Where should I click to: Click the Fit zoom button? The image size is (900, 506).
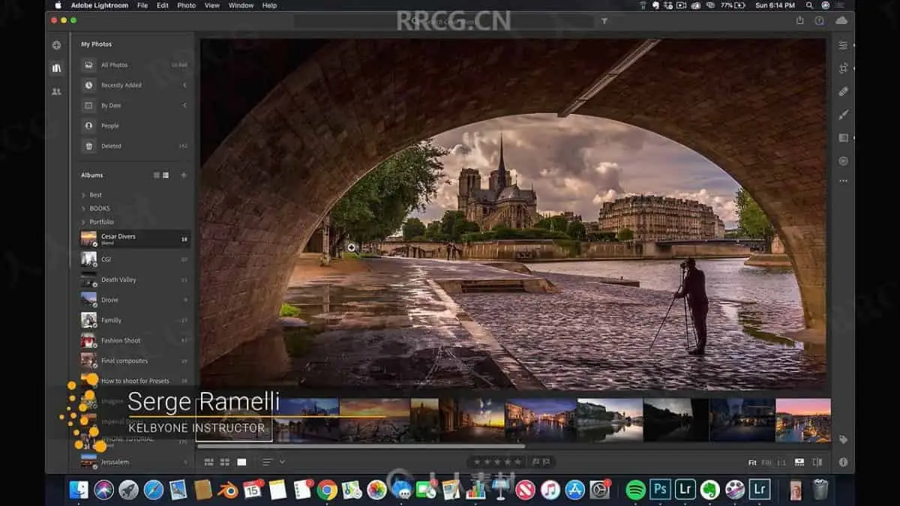click(751, 463)
